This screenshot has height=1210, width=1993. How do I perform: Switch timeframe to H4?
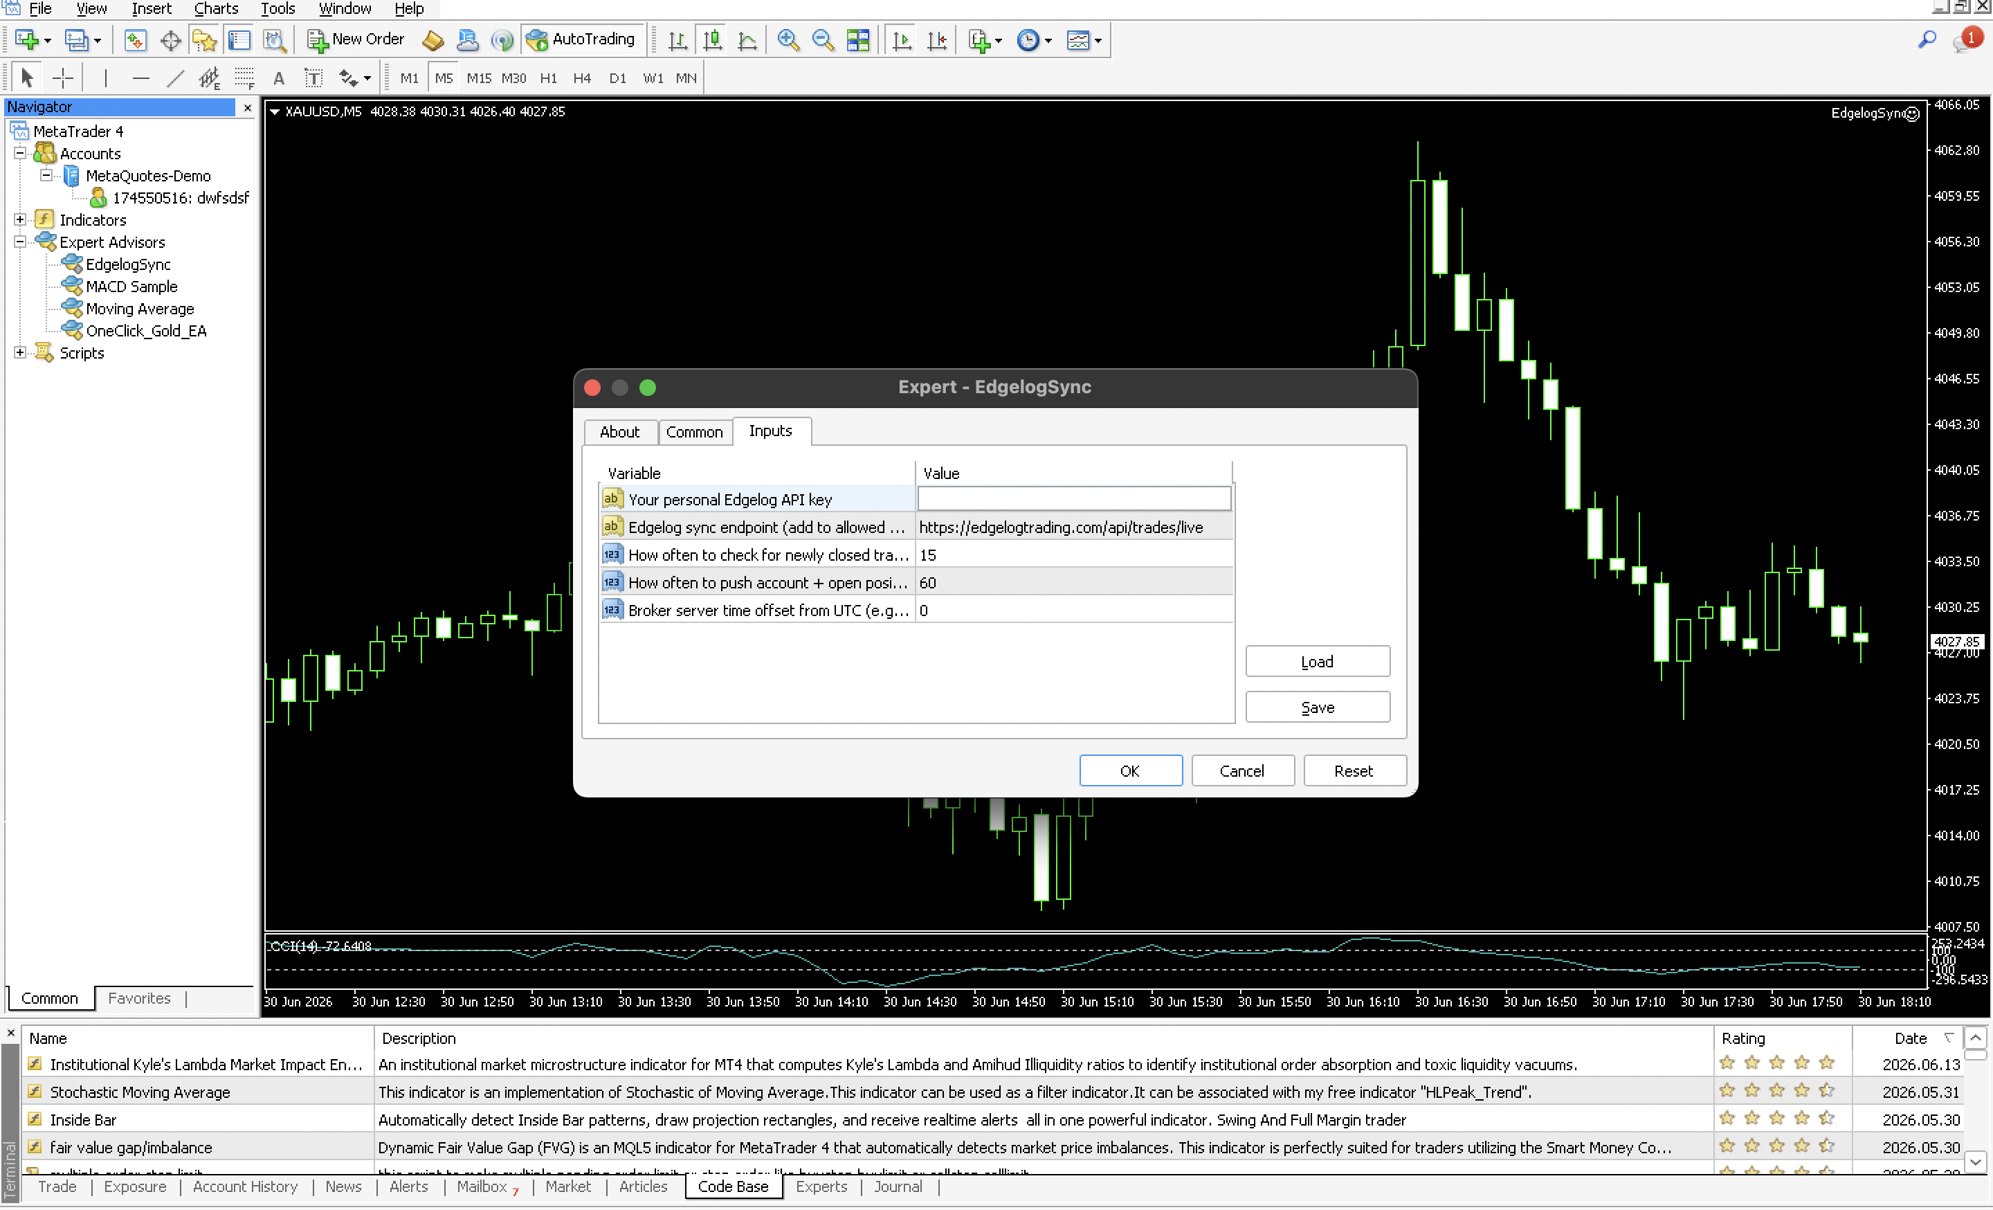(x=581, y=78)
